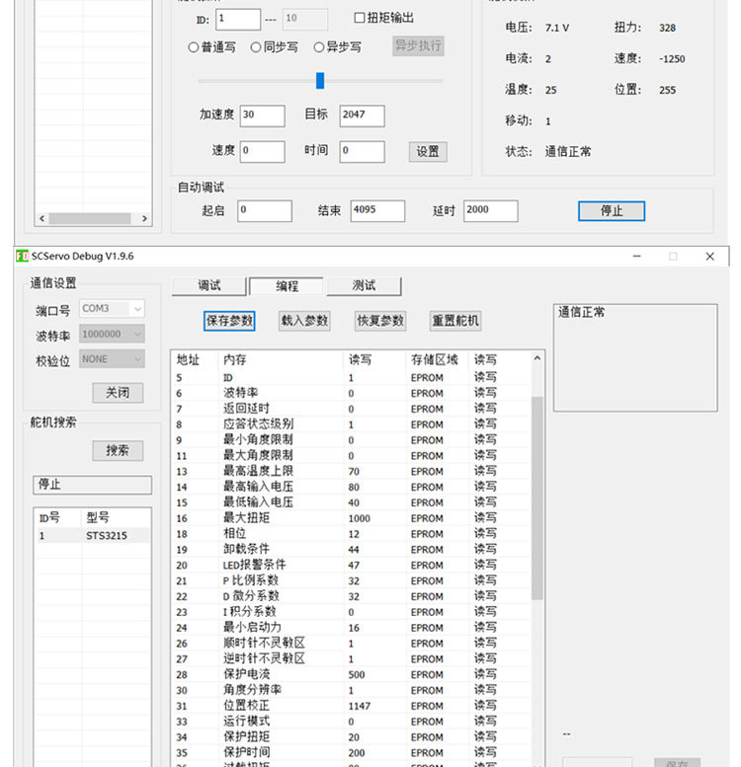
Task: Select the D 微分系数 row
Action: pyautogui.click(x=352, y=597)
